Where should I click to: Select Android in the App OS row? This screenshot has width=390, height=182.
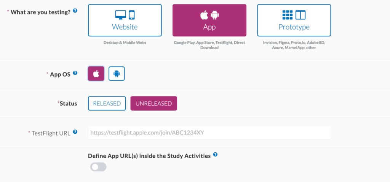click(x=117, y=74)
